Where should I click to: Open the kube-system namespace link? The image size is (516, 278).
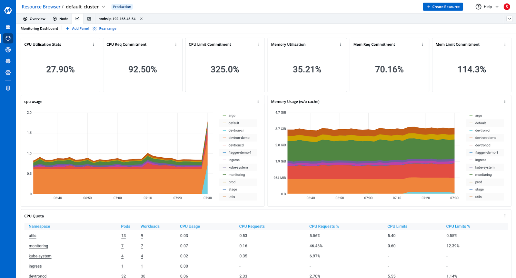pos(40,256)
